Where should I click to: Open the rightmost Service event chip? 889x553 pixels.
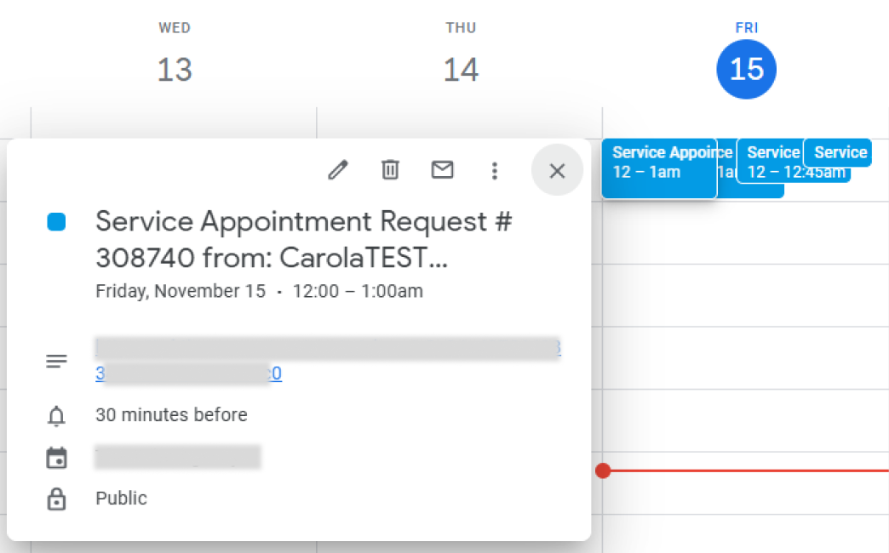pos(838,152)
